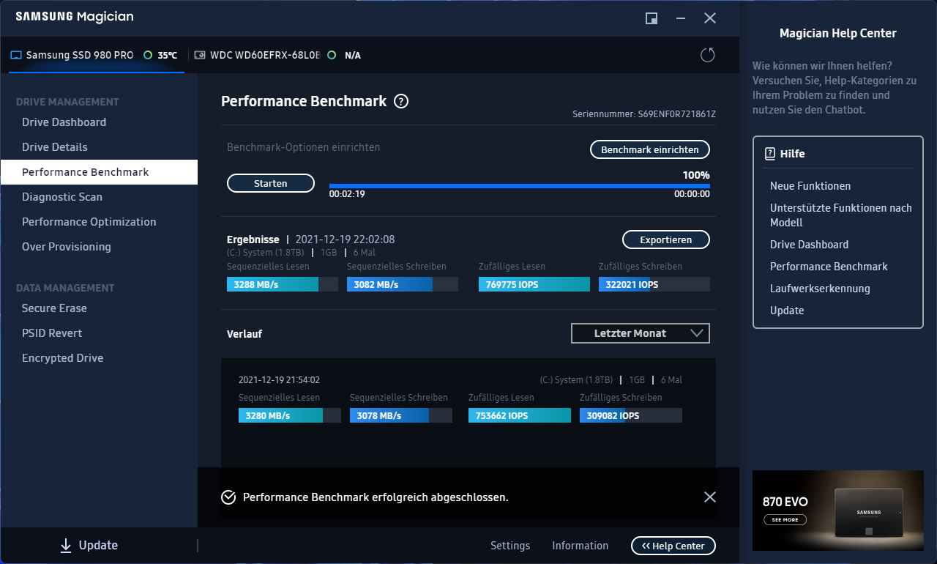Click the Update label in the bottom bar

point(98,545)
